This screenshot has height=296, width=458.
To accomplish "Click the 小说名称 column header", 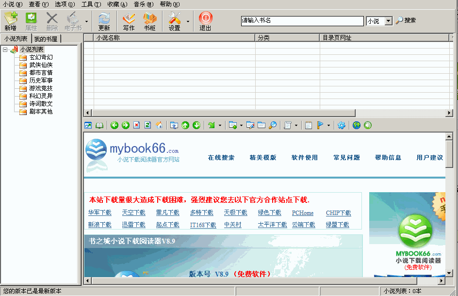I will pyautogui.click(x=174, y=38).
